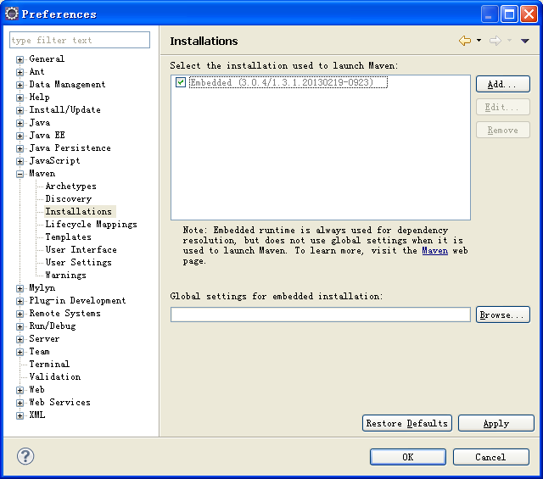543x479 pixels.
Task: Focus the global settings path field
Action: point(321,315)
